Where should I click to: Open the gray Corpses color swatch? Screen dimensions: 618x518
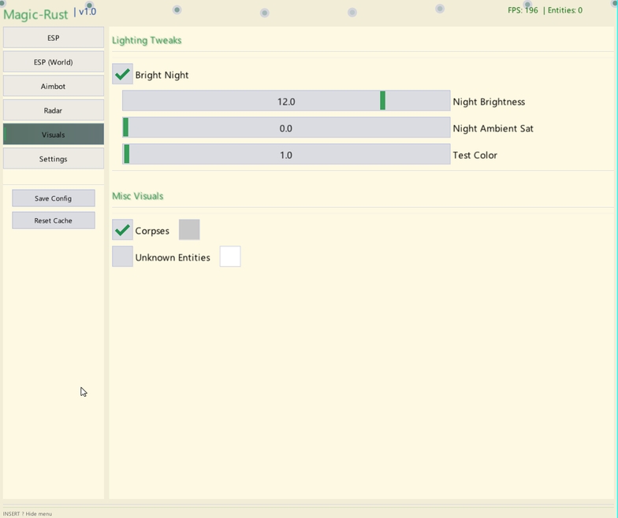(189, 230)
